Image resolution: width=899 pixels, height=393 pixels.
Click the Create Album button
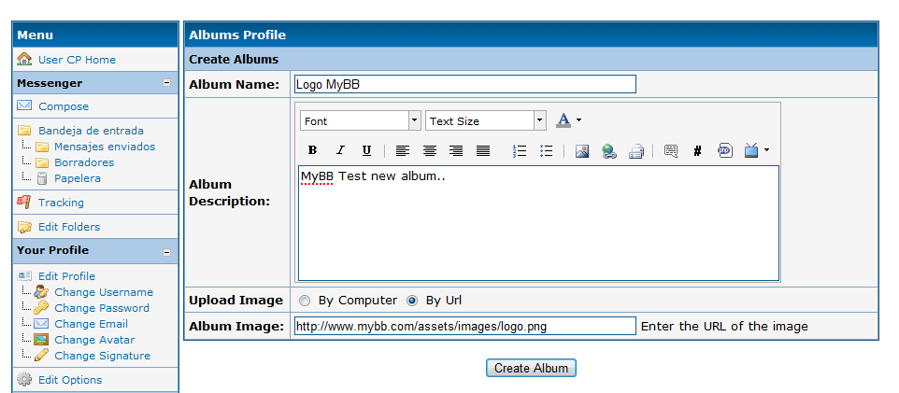point(531,368)
